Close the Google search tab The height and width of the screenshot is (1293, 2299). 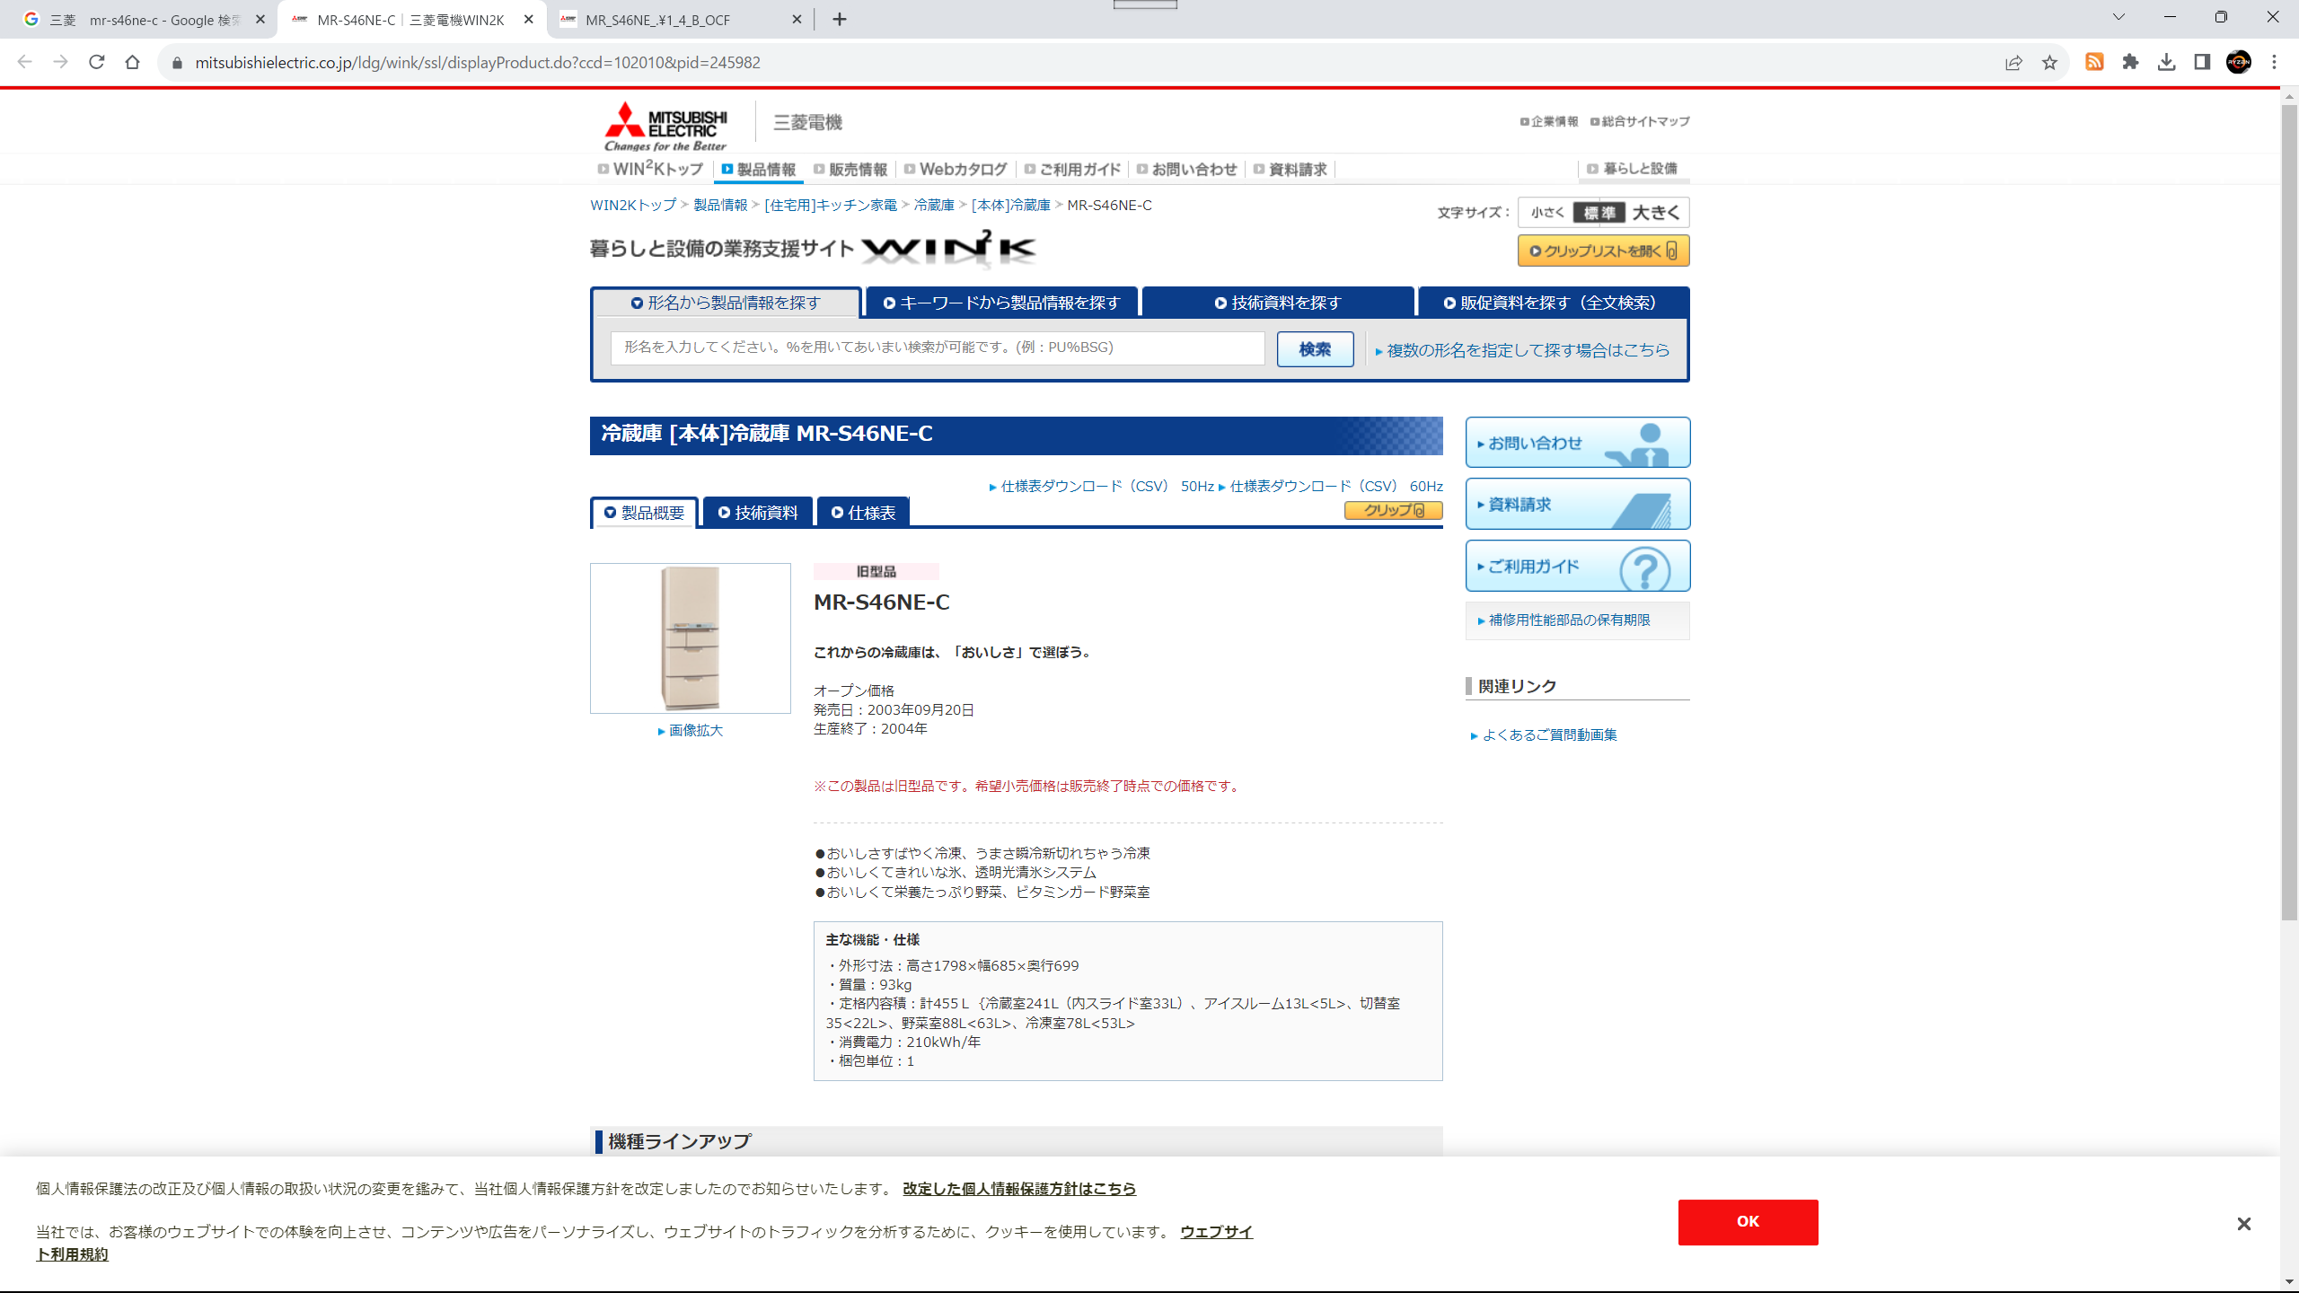pyautogui.click(x=260, y=19)
